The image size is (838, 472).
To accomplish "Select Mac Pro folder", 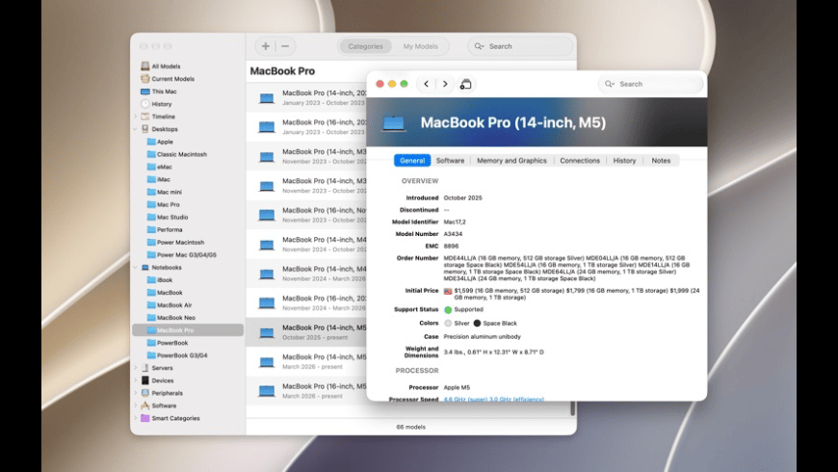I will tap(163, 204).
